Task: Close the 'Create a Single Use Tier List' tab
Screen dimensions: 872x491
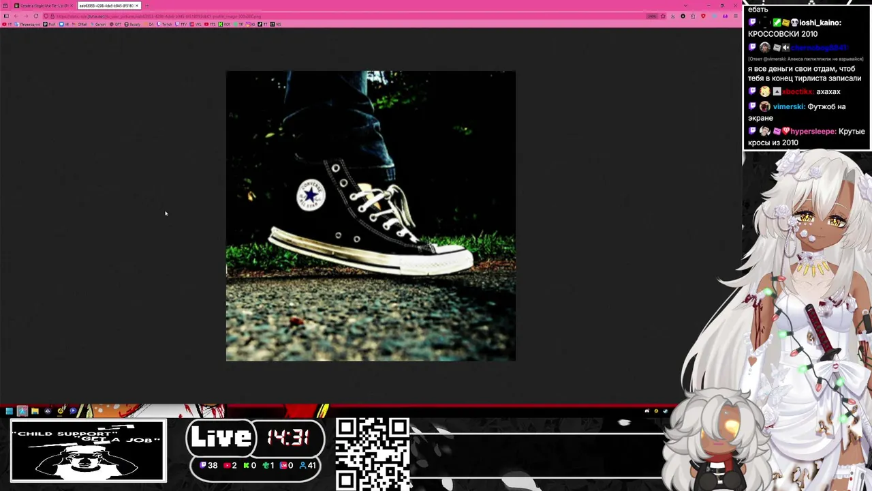Action: pos(72,5)
